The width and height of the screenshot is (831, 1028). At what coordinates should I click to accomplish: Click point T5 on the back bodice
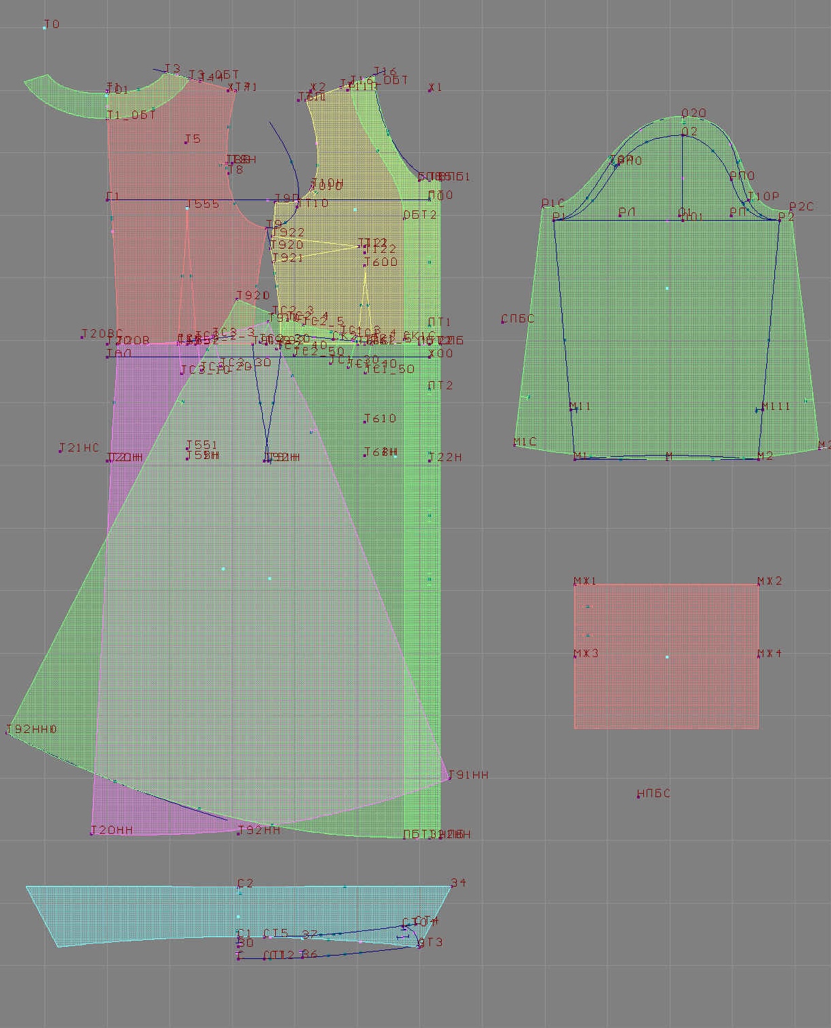[186, 142]
